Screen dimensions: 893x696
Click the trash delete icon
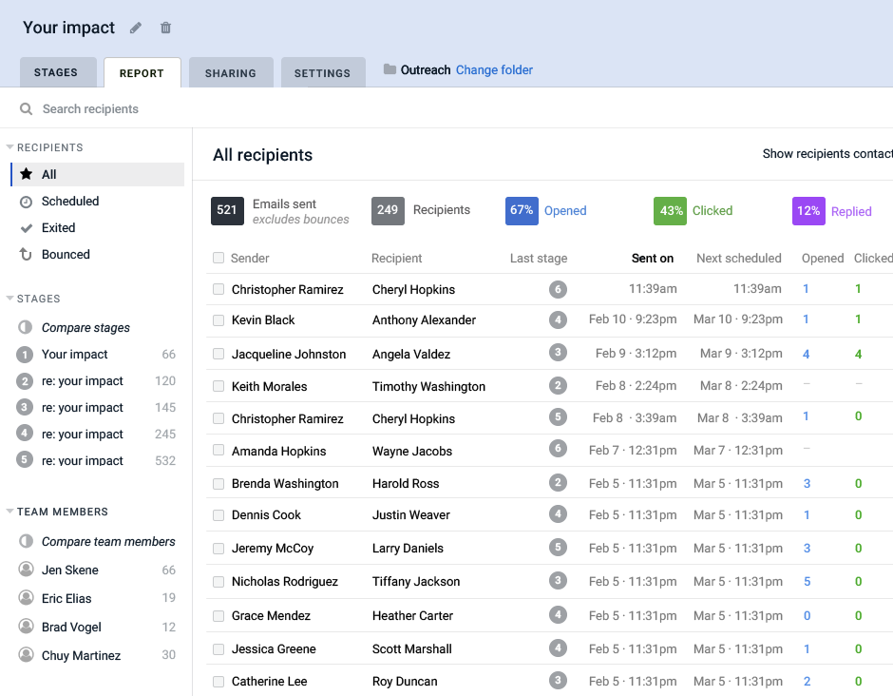point(166,28)
